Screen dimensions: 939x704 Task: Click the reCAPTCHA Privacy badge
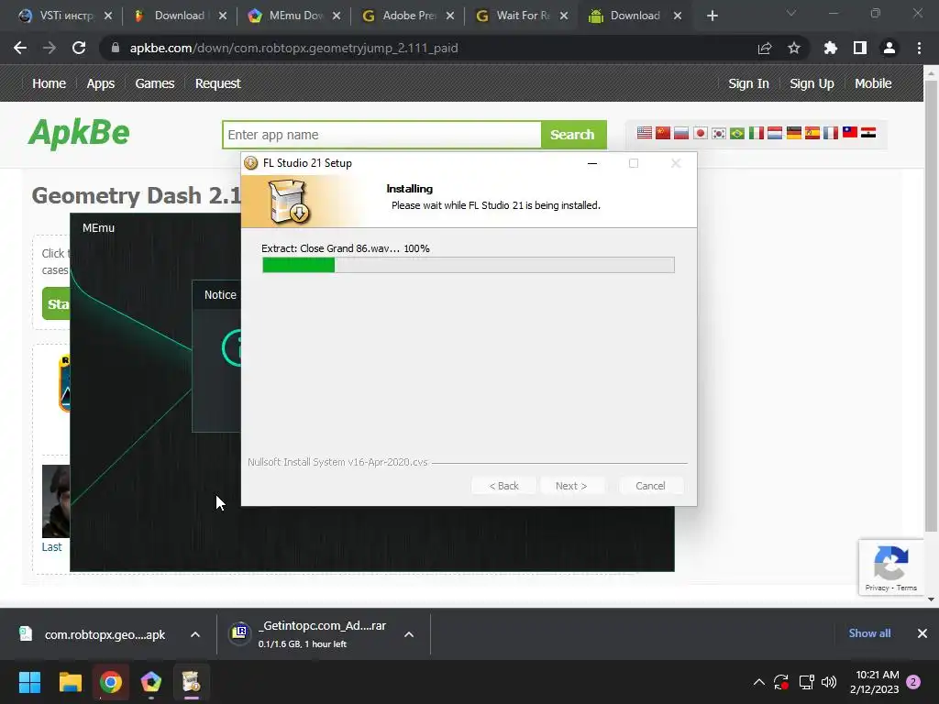pos(891,567)
